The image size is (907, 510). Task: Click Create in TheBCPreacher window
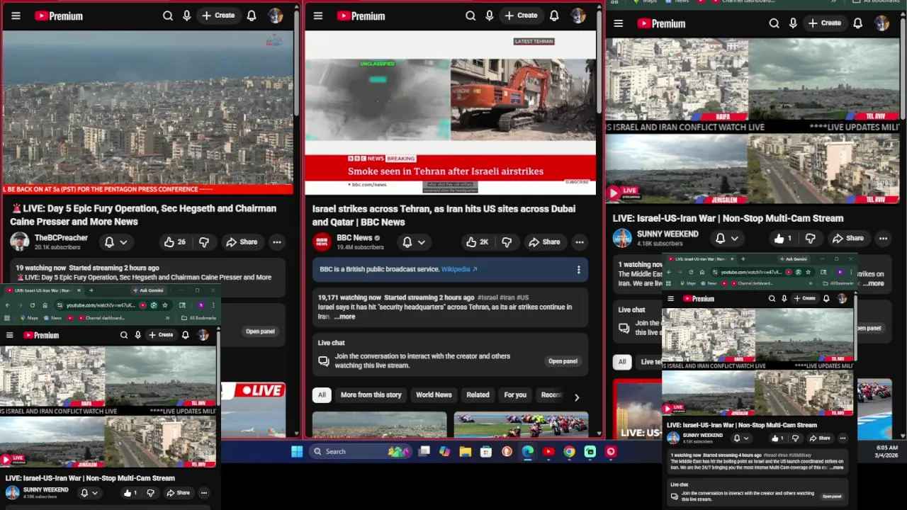(218, 16)
